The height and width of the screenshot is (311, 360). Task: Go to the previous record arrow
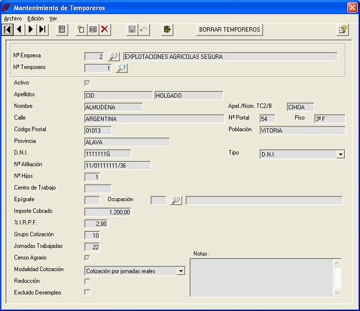(19, 29)
